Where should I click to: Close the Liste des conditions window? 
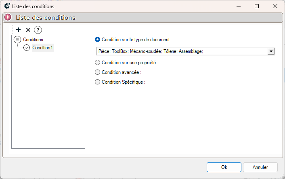[275, 6]
